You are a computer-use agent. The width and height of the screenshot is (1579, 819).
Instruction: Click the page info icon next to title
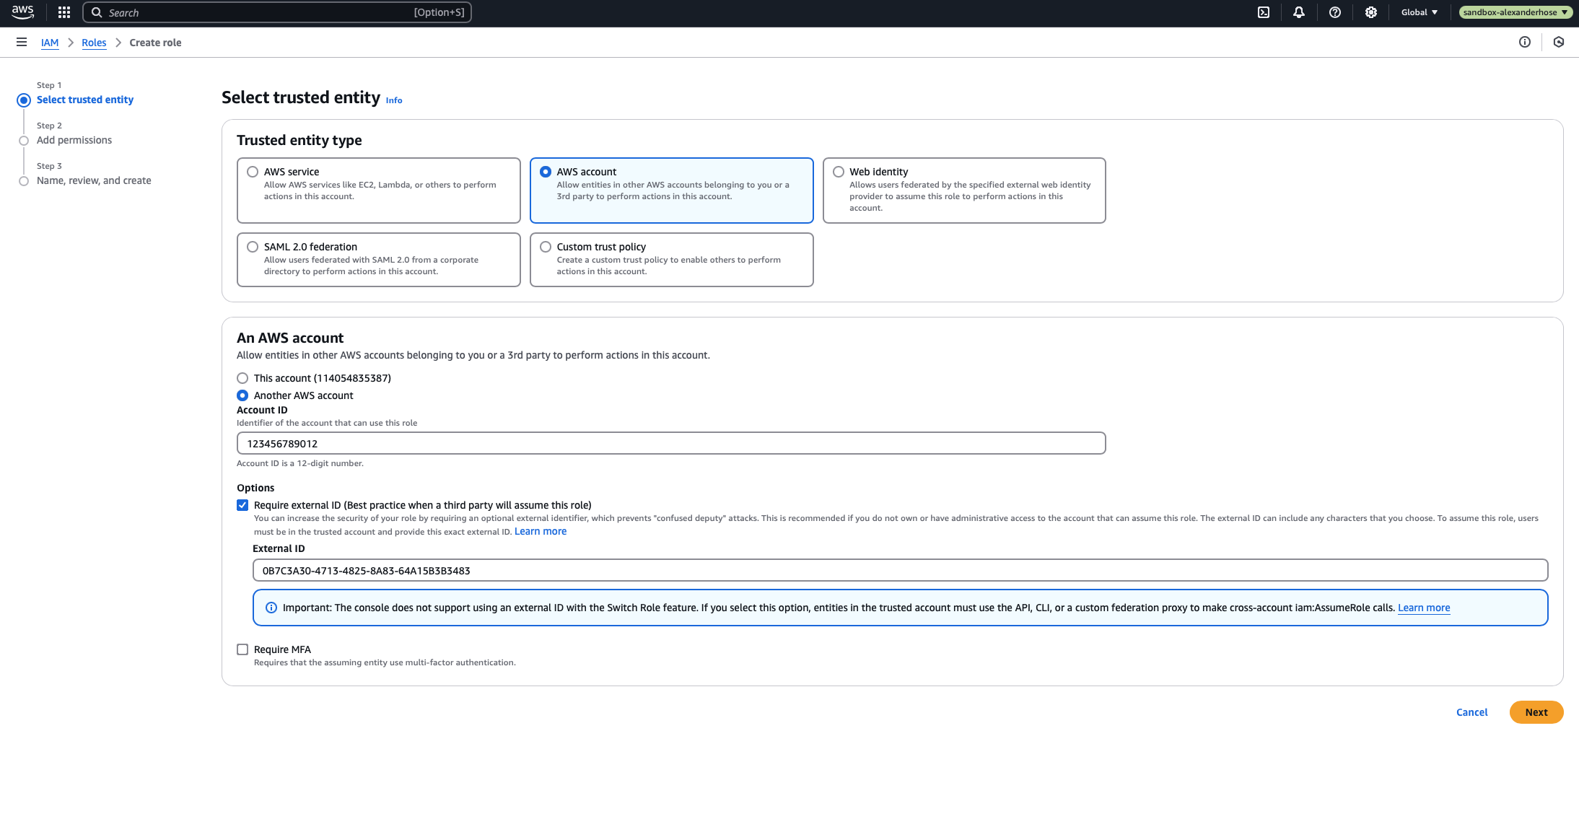pos(394,100)
